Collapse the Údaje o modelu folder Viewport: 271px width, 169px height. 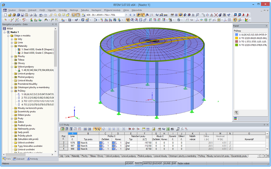point(8,36)
